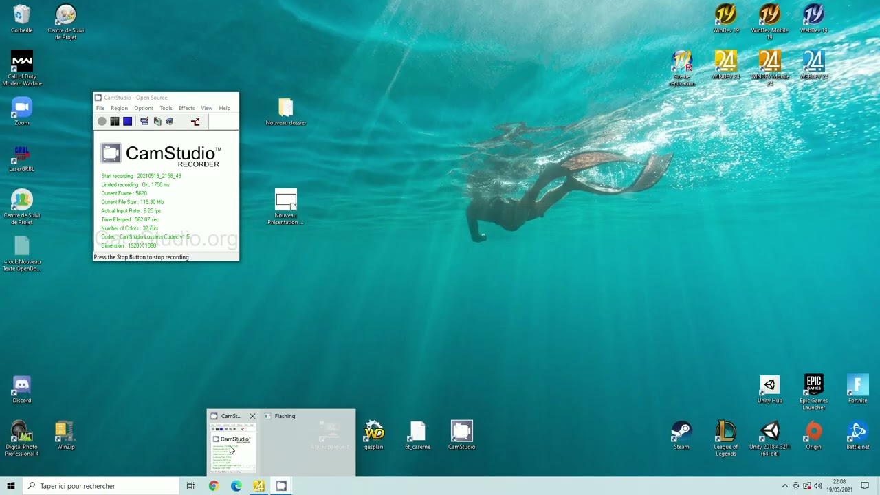Select the WINDEV Mobile 24 shortcut
This screenshot has width=880, height=495.
770,68
